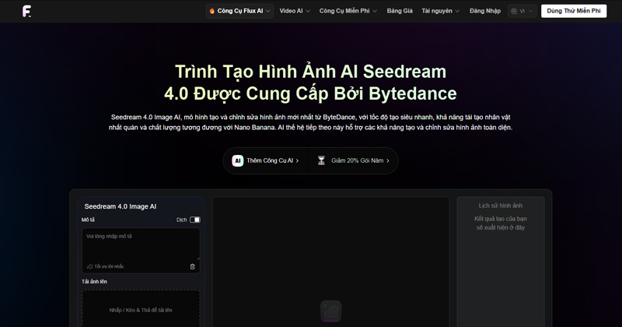This screenshot has height=327, width=622.
Task: Expand the Tài nguyên menu
Action: 440,11
